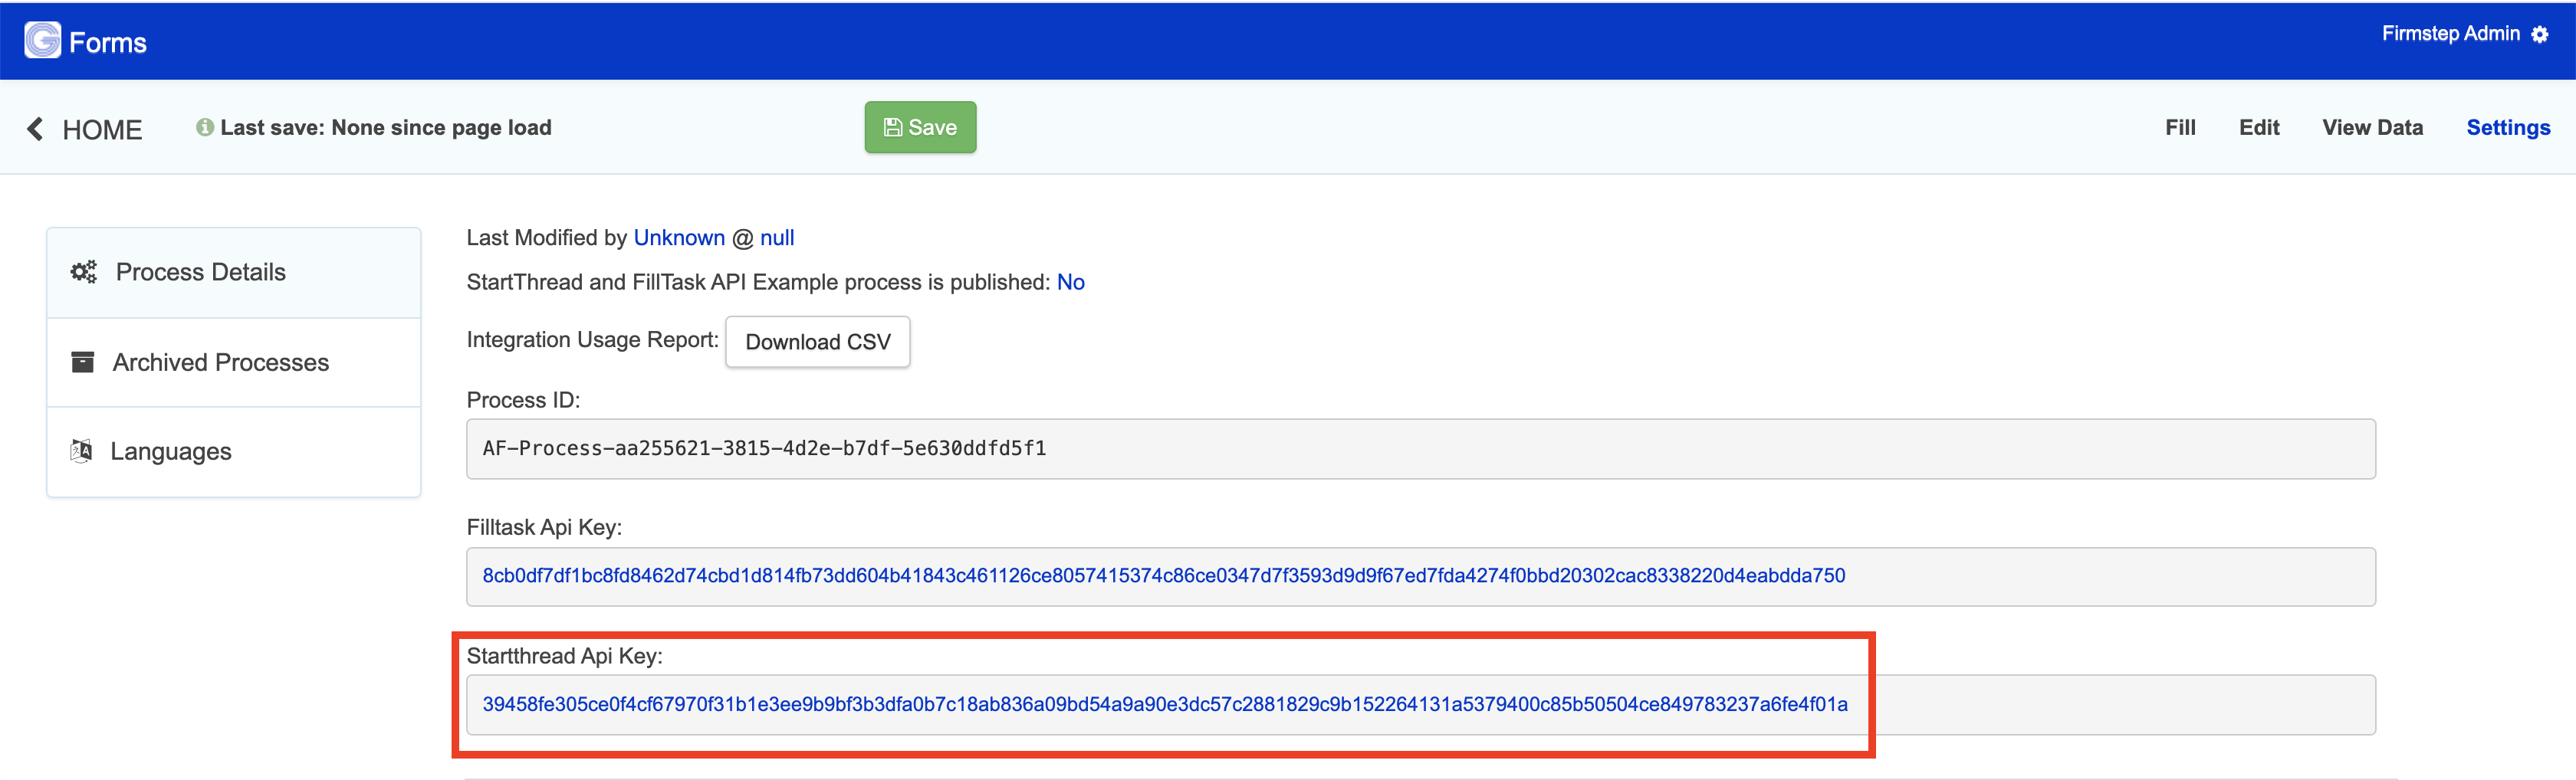Open Firmstep Admin menu
Viewport: 2576px width, 780px height.
coord(2450,34)
